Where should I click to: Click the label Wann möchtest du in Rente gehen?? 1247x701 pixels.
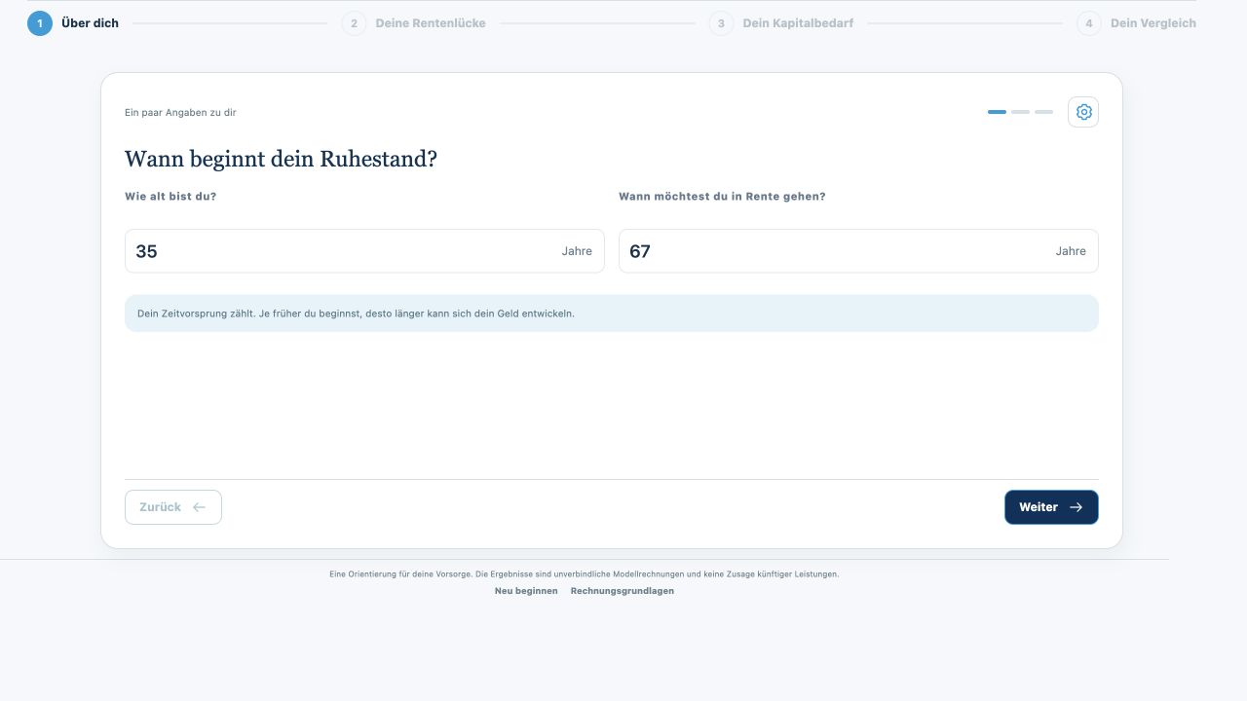[x=722, y=197]
